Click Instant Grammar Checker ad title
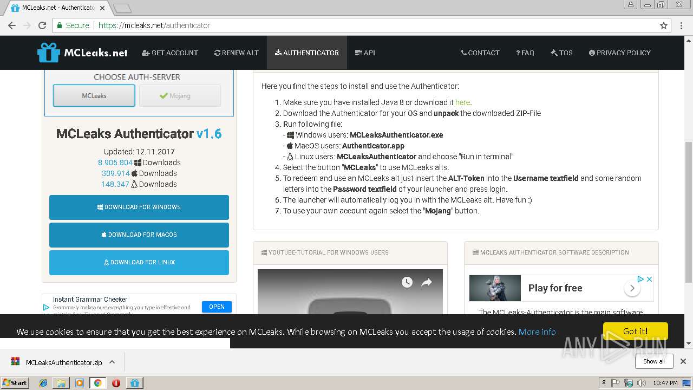 point(90,299)
